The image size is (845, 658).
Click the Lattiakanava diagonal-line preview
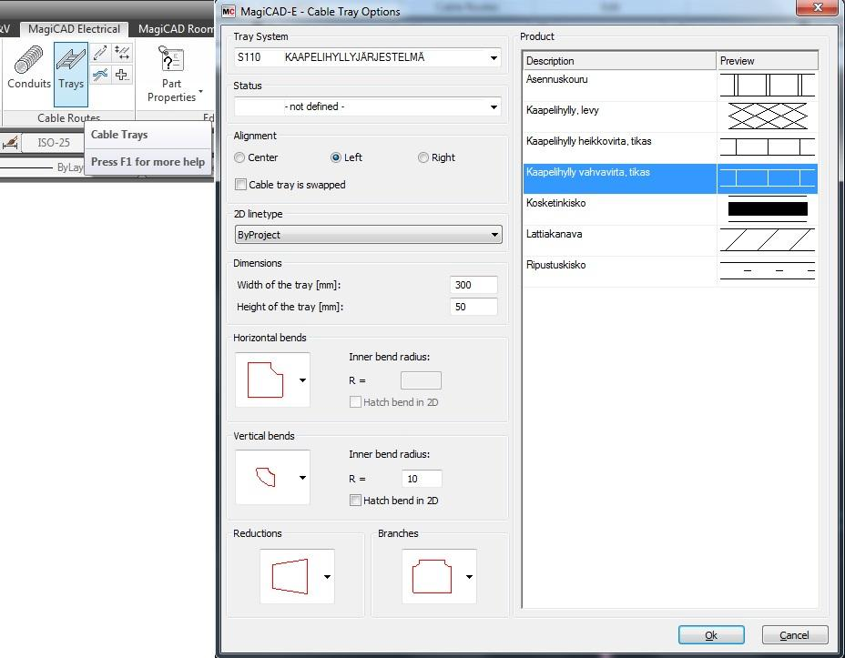coord(767,240)
